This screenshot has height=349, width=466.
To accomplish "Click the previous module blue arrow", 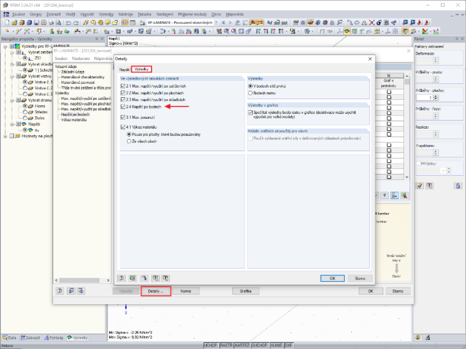I will 223,23.
